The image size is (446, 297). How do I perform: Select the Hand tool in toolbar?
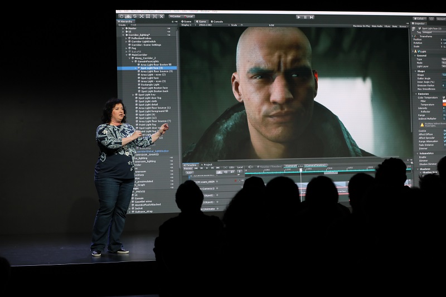(122, 16)
